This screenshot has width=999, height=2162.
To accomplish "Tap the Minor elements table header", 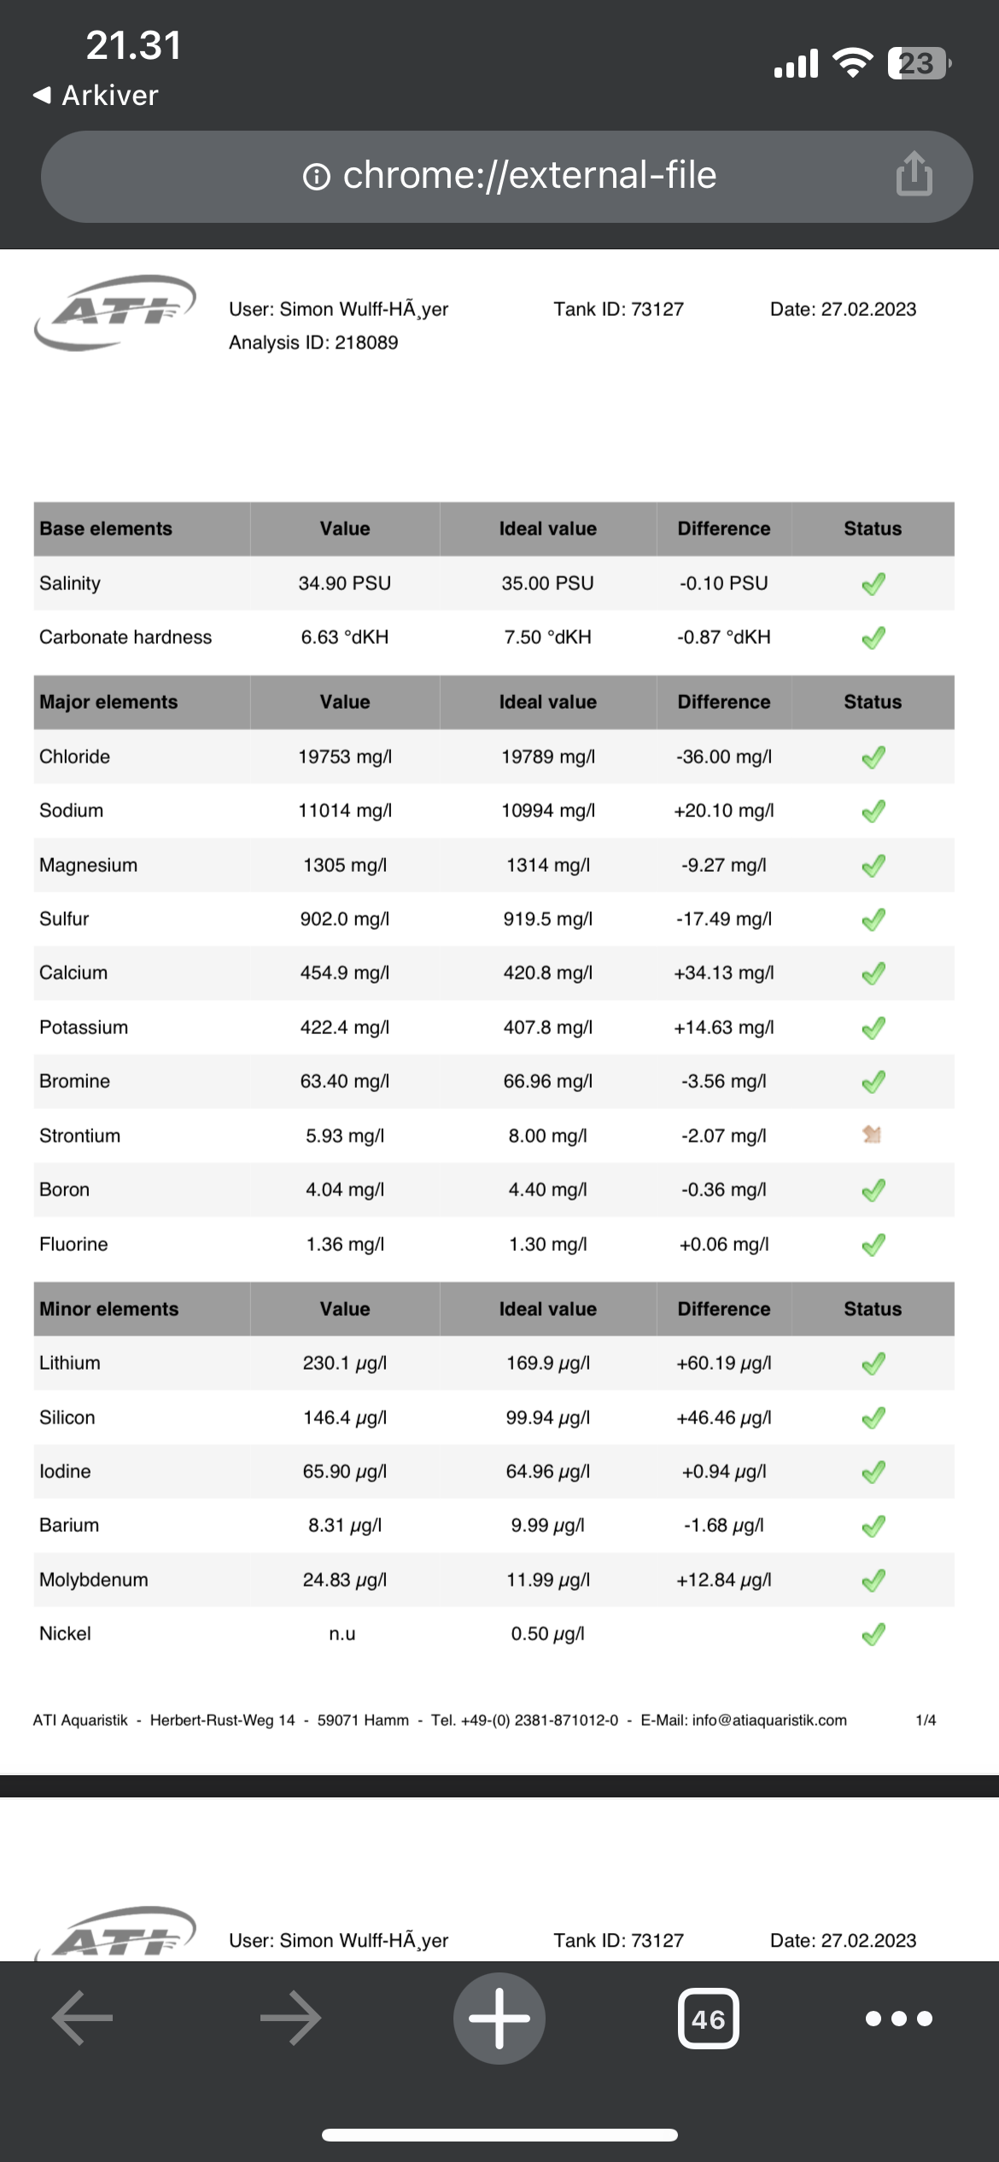I will pos(109,1309).
